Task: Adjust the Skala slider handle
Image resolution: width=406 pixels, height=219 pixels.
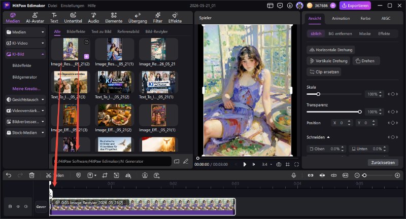Action: (318, 94)
